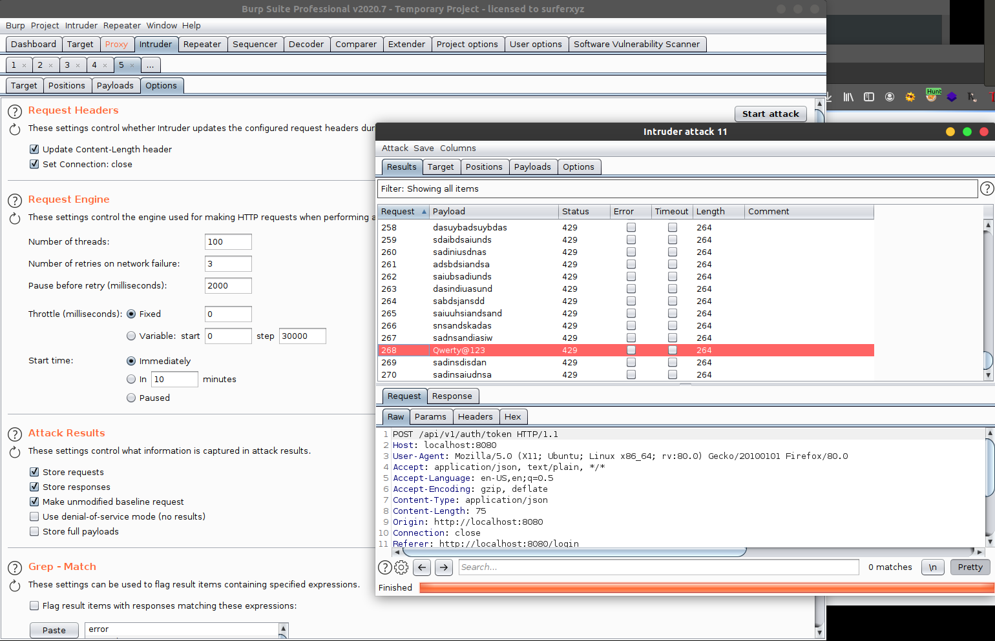Go to next search match arrow
This screenshot has width=995, height=641.
pyautogui.click(x=444, y=567)
